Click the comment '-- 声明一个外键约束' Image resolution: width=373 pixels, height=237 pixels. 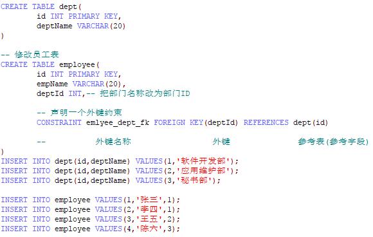click(80, 113)
